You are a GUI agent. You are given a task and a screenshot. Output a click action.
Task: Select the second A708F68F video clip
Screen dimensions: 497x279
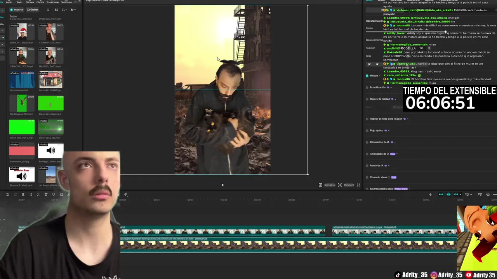point(394,231)
